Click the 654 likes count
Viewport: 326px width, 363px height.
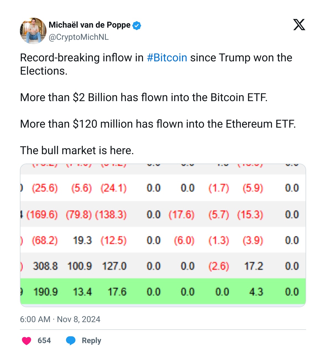tap(44, 340)
